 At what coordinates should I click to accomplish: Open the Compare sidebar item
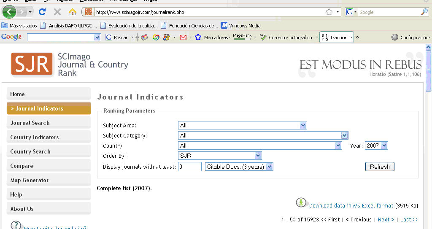(49, 166)
